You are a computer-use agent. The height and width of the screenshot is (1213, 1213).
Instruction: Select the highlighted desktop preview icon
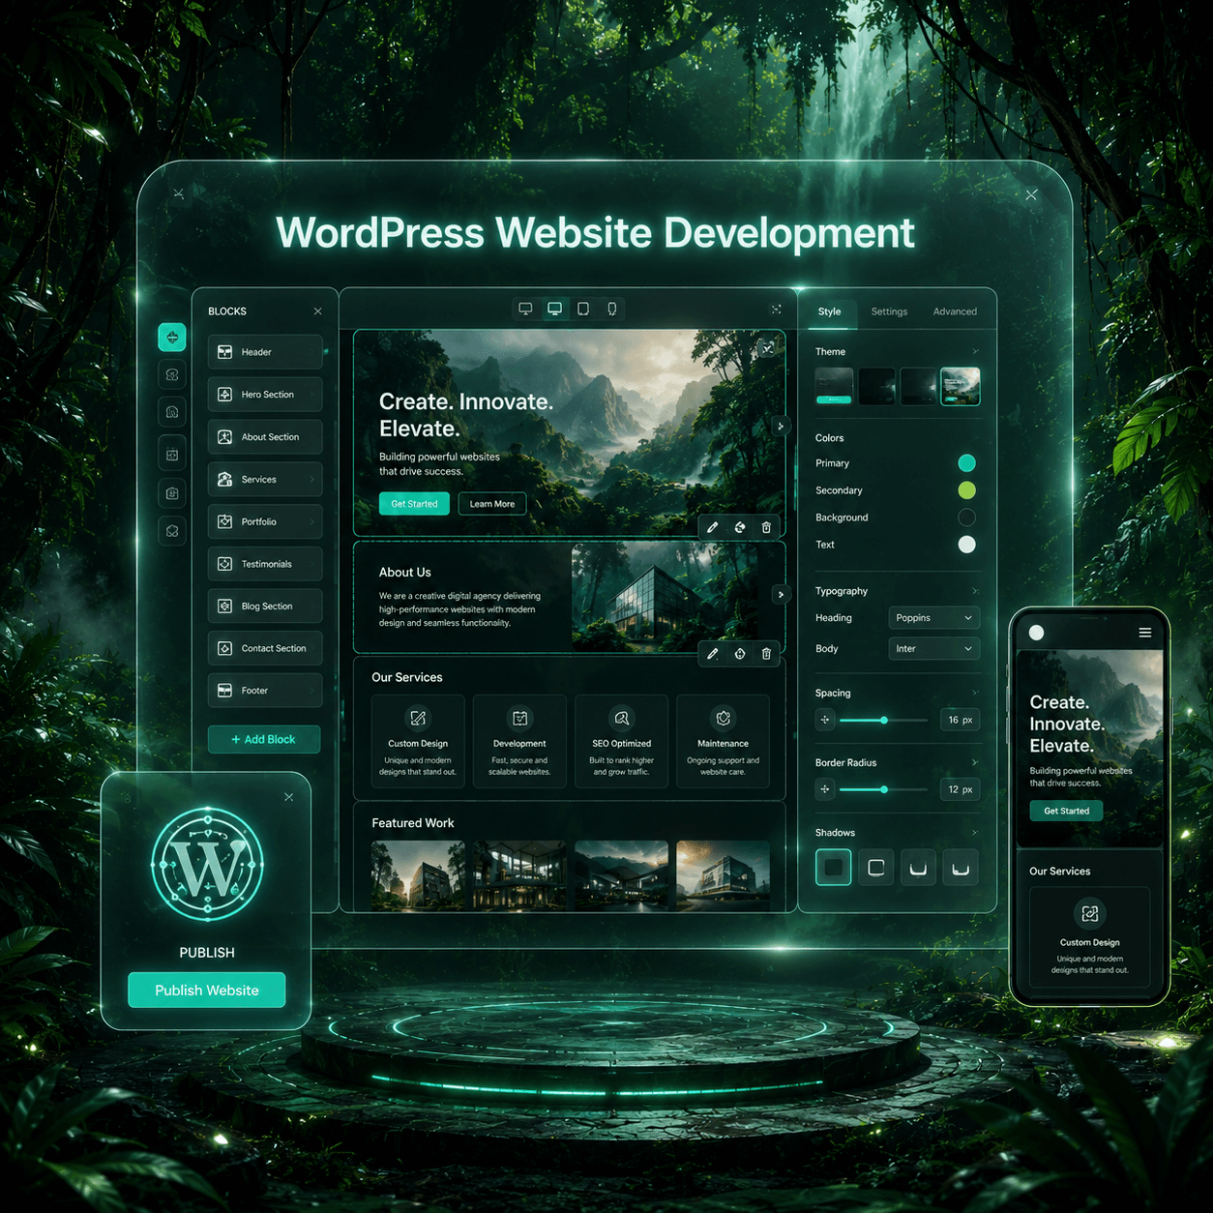click(554, 309)
